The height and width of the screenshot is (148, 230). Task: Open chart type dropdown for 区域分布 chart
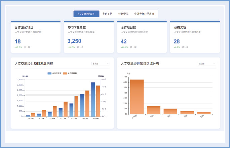pos(207,63)
